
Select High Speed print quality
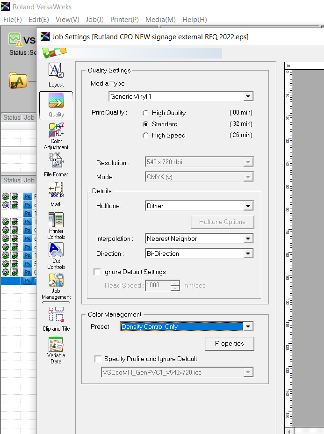pyautogui.click(x=145, y=135)
